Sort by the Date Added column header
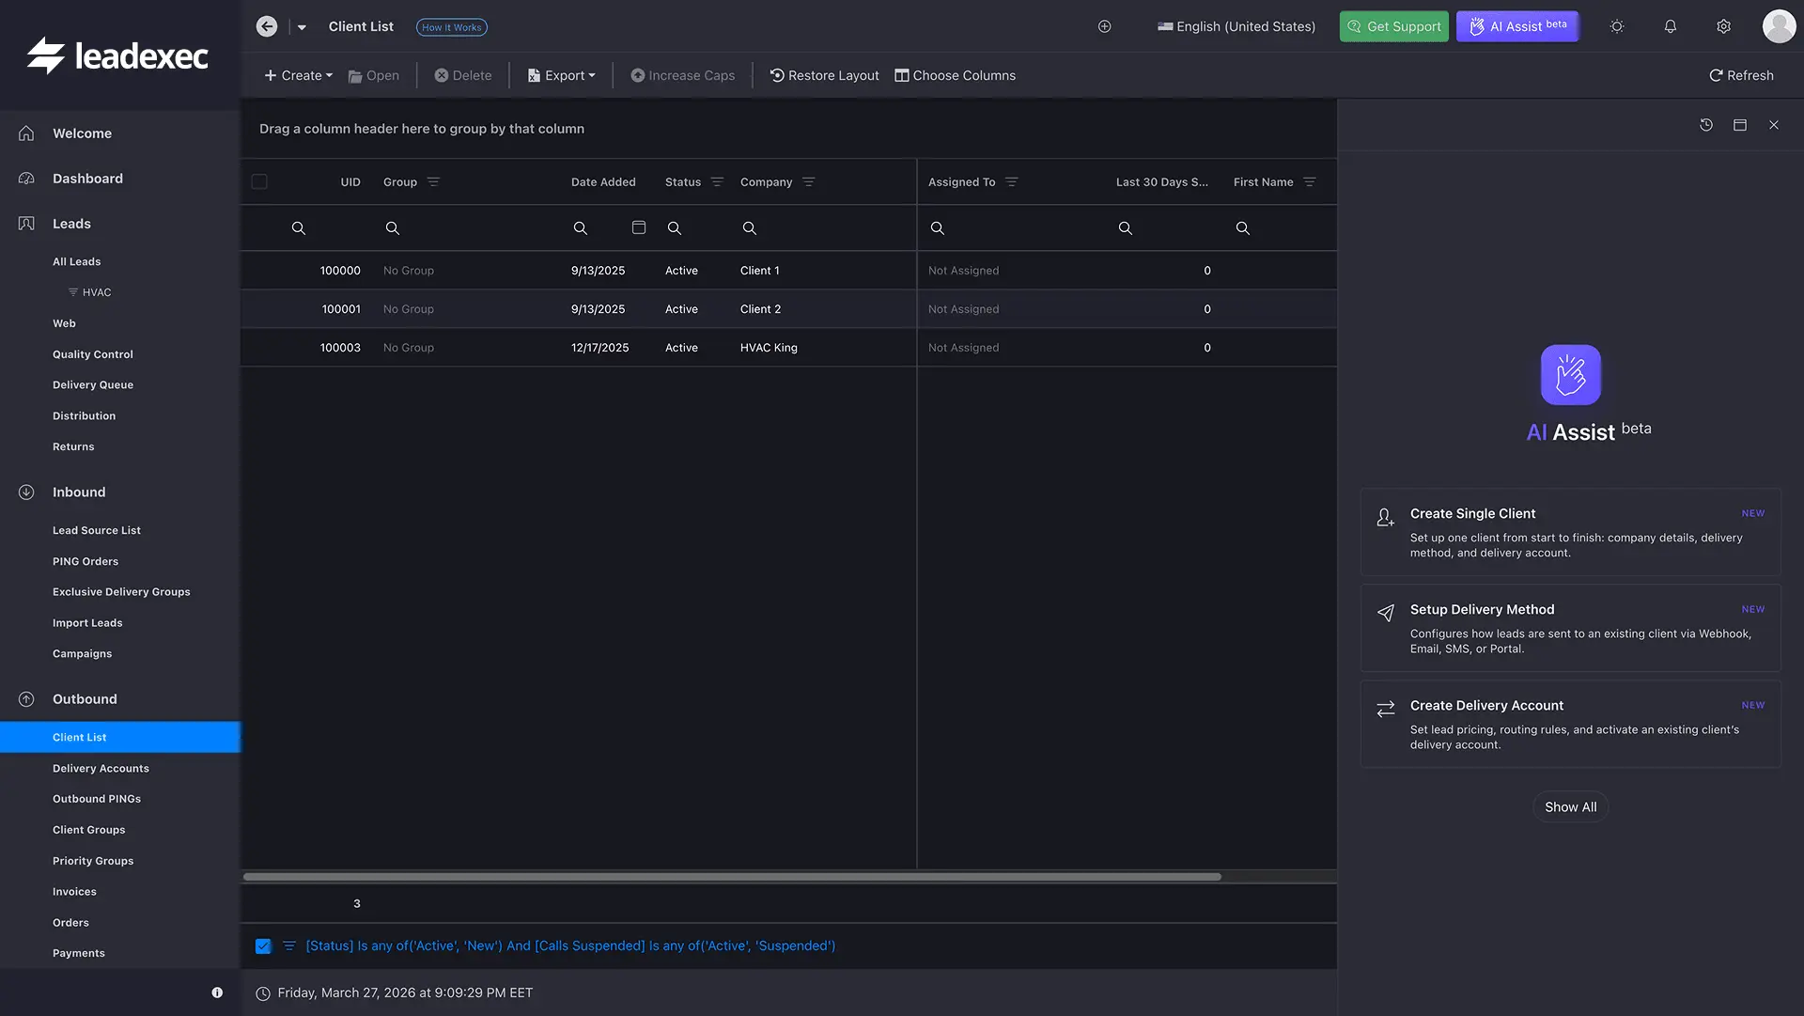Image resolution: width=1804 pixels, height=1016 pixels. (x=603, y=181)
